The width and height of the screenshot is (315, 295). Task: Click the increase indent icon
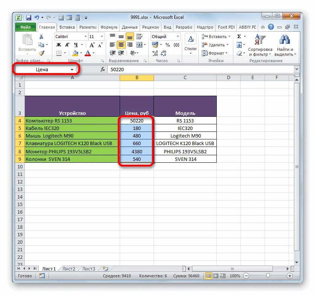[121, 53]
